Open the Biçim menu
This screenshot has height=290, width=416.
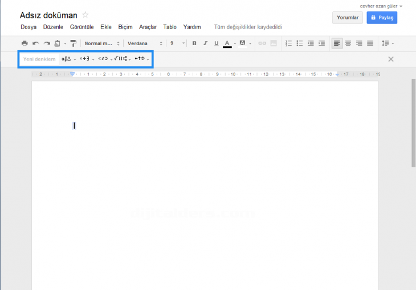[125, 27]
